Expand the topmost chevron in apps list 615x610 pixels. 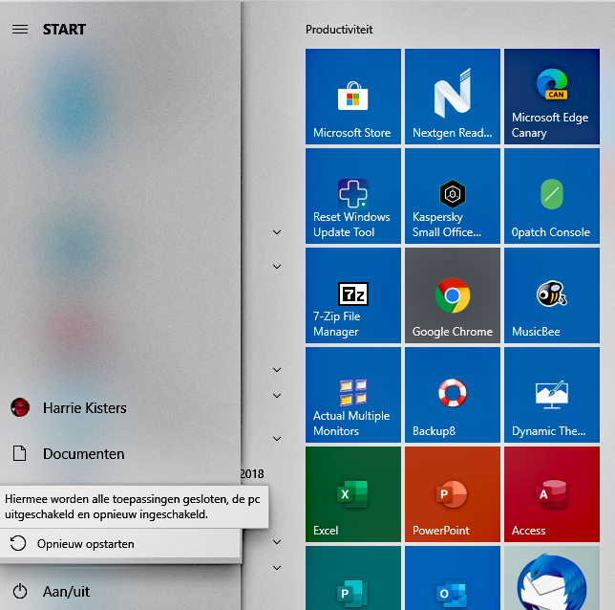[277, 232]
